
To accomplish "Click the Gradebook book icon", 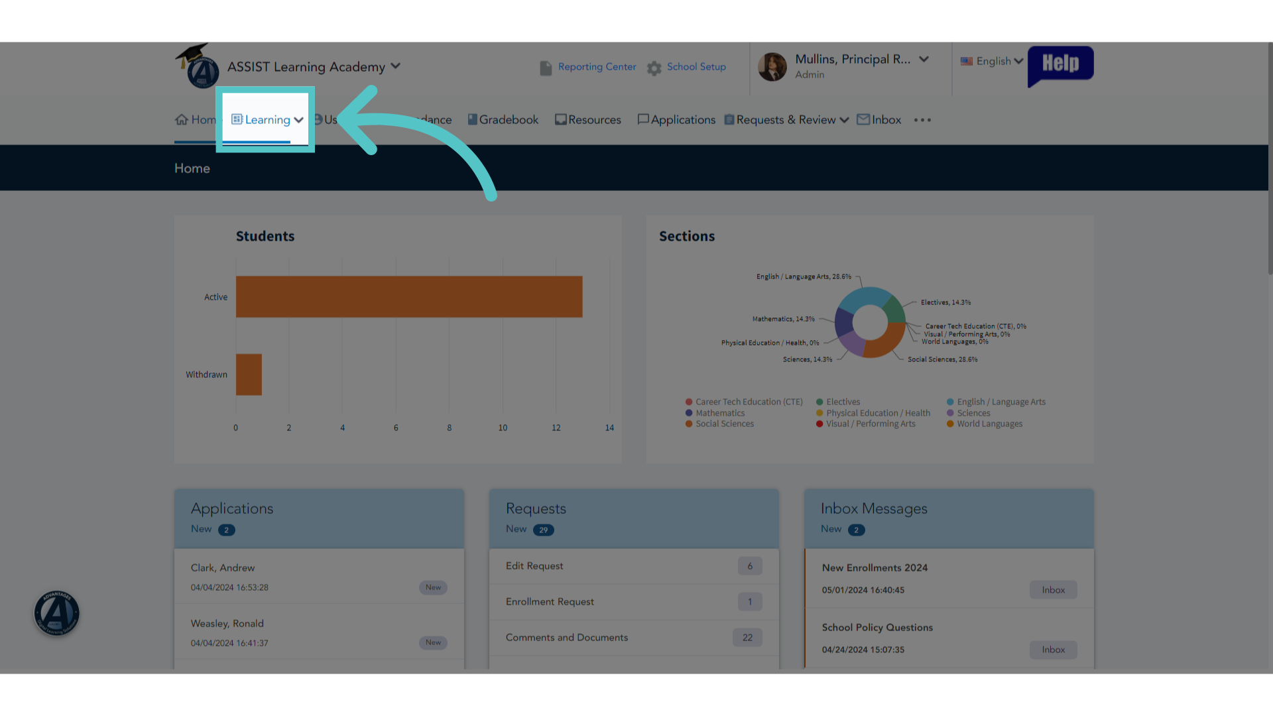I will coord(473,119).
